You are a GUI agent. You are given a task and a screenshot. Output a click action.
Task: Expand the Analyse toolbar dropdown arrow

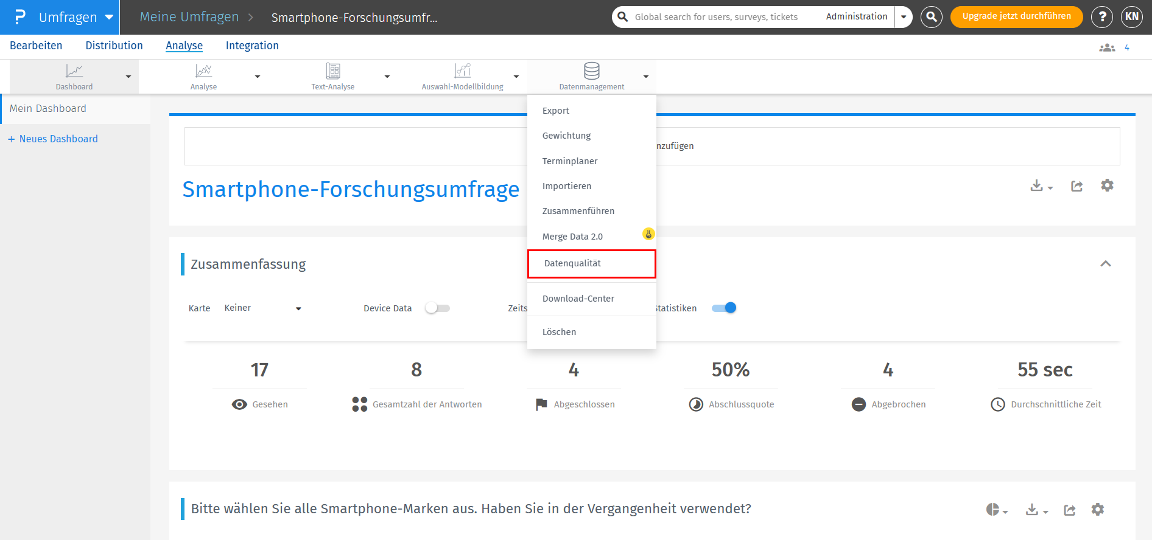click(257, 77)
